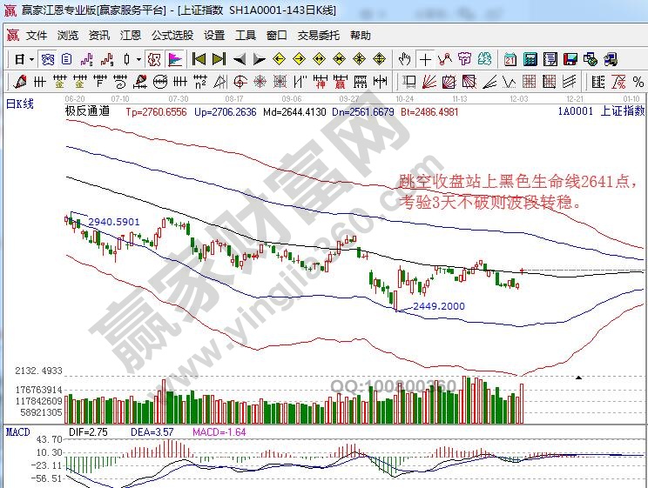Image resolution: width=648 pixels, height=488 pixels.
Task: Jump to last bar with skip-end arrow
Action: pyautogui.click(x=218, y=59)
